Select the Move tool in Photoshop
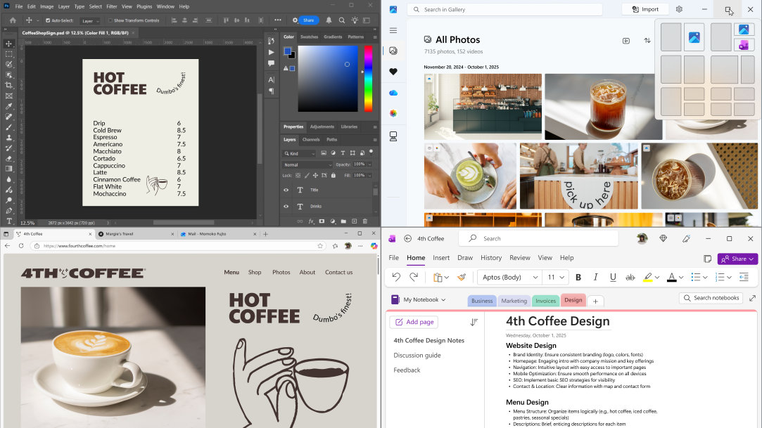Image resolution: width=762 pixels, height=428 pixels. (x=8, y=43)
